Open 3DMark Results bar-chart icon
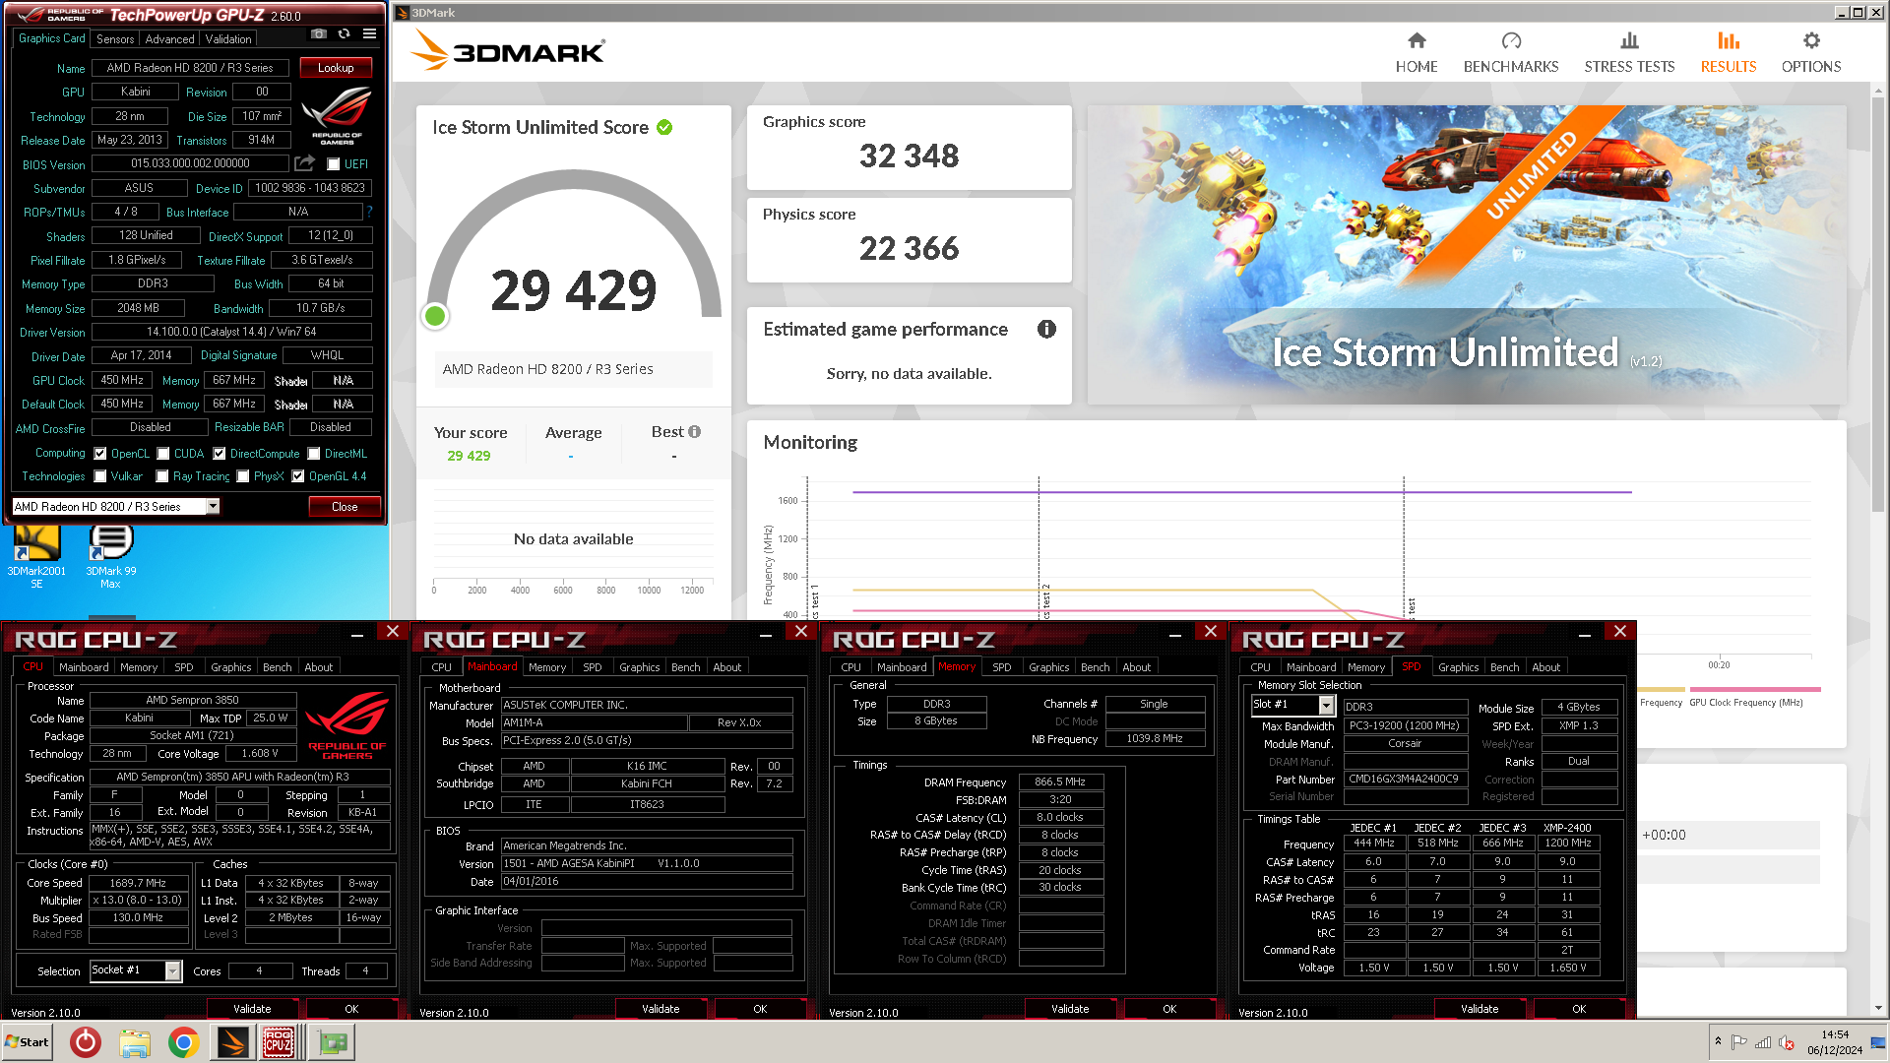The height and width of the screenshot is (1063, 1890). [1729, 40]
